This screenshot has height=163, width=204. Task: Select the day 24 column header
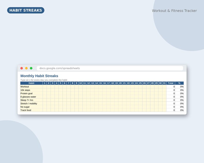coord(136,83)
